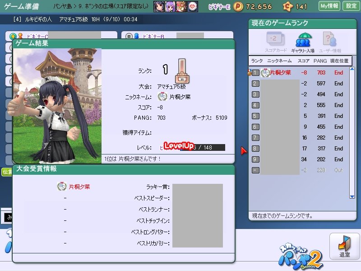The image size is (361, 271).
Task: Click the dash badge of the Out player row
Action: pyautogui.click(x=255, y=170)
